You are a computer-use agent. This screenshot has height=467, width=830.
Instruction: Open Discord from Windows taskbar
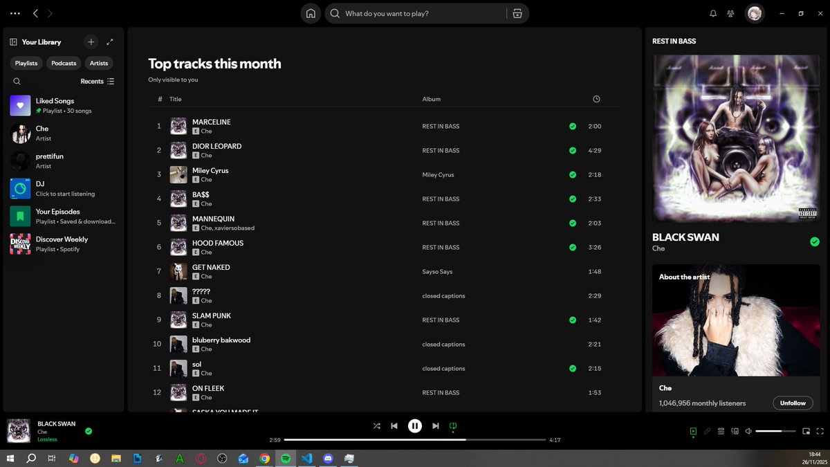click(329, 458)
